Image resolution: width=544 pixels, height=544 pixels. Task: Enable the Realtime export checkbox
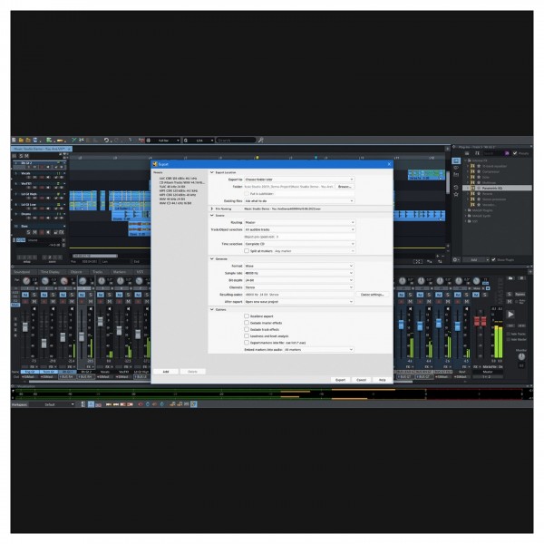(x=247, y=316)
